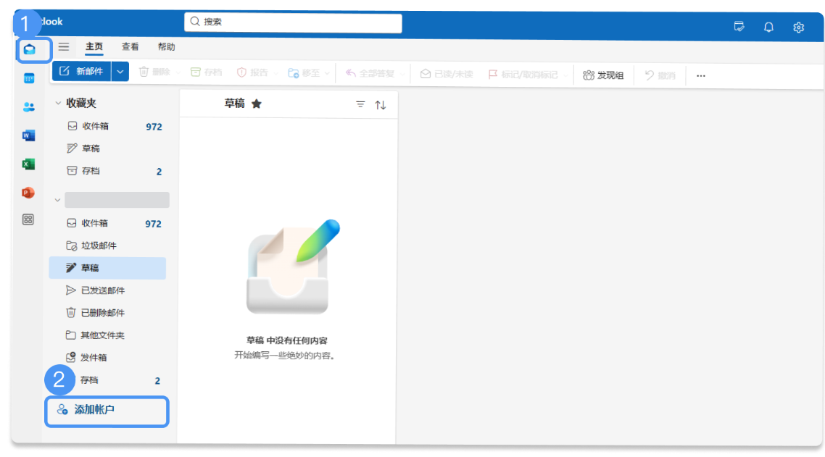Screen dimensions: 825x457
Task: Unfavorite 草稿 by clicking its star
Action: pyautogui.click(x=257, y=104)
